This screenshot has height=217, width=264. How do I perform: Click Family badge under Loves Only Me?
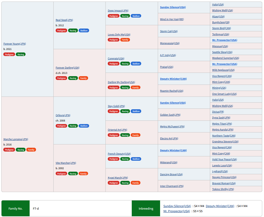[x=125, y=40]
